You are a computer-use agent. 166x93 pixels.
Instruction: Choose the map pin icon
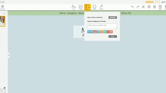(x=111, y=32)
